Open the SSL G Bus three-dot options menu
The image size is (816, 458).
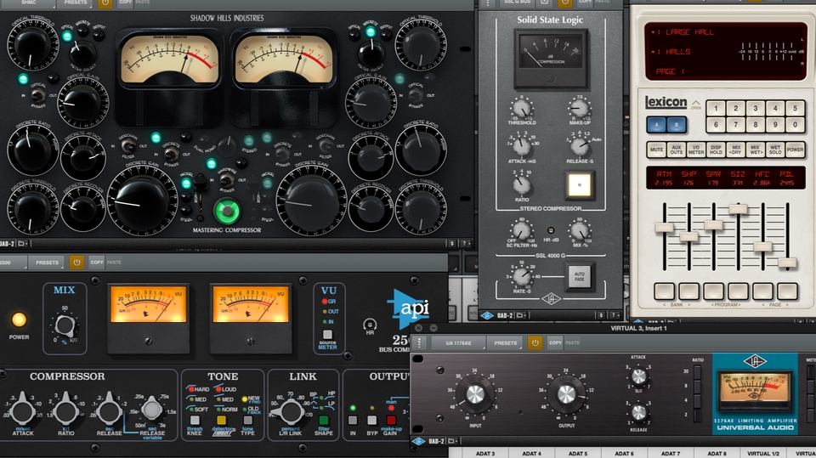tap(488, 3)
